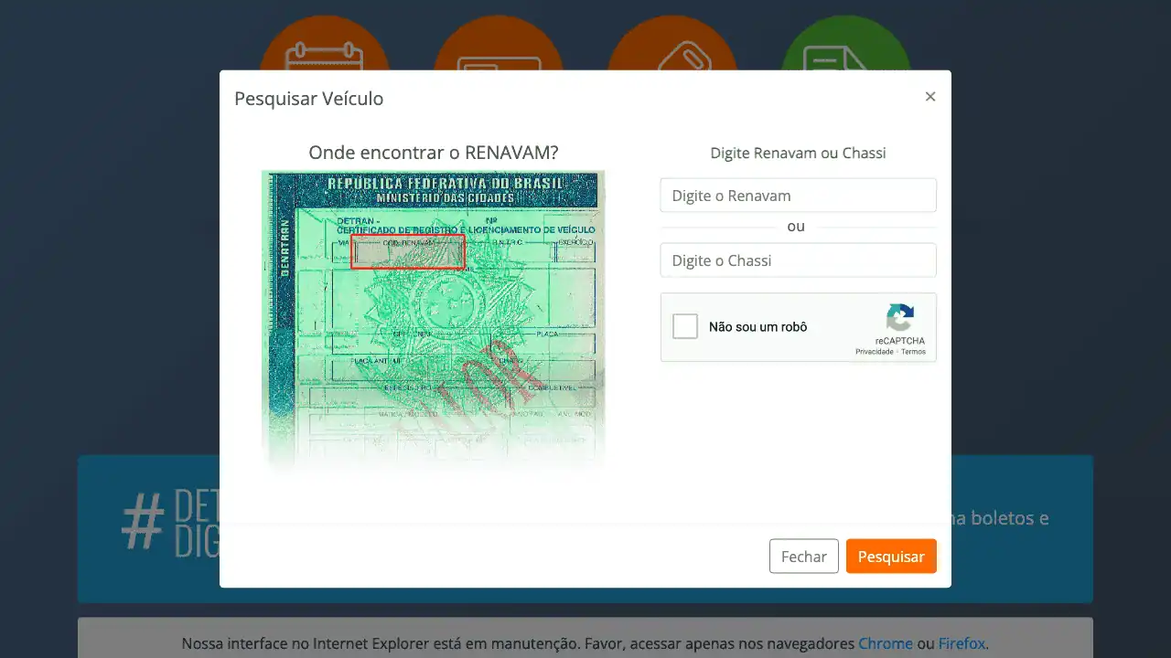Viewport: 1171px width, 658px height.
Task: Close the Pesquisar Veículo dialog with X
Action: coord(929,97)
